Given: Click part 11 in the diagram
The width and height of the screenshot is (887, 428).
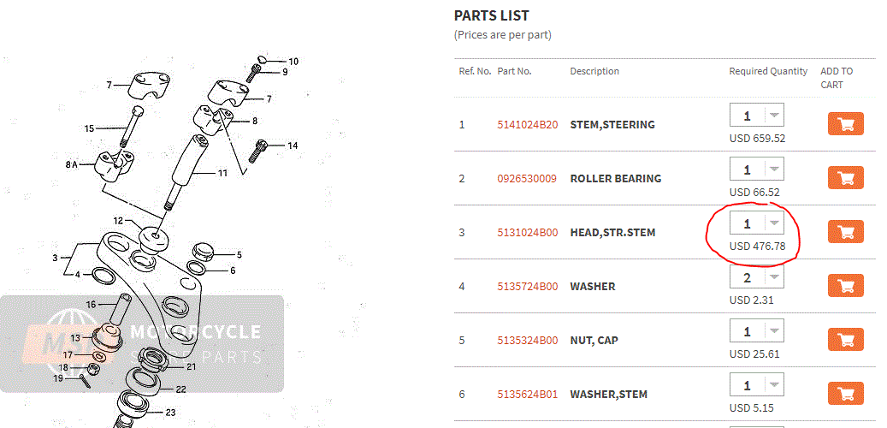Looking at the screenshot, I should point(221,173).
